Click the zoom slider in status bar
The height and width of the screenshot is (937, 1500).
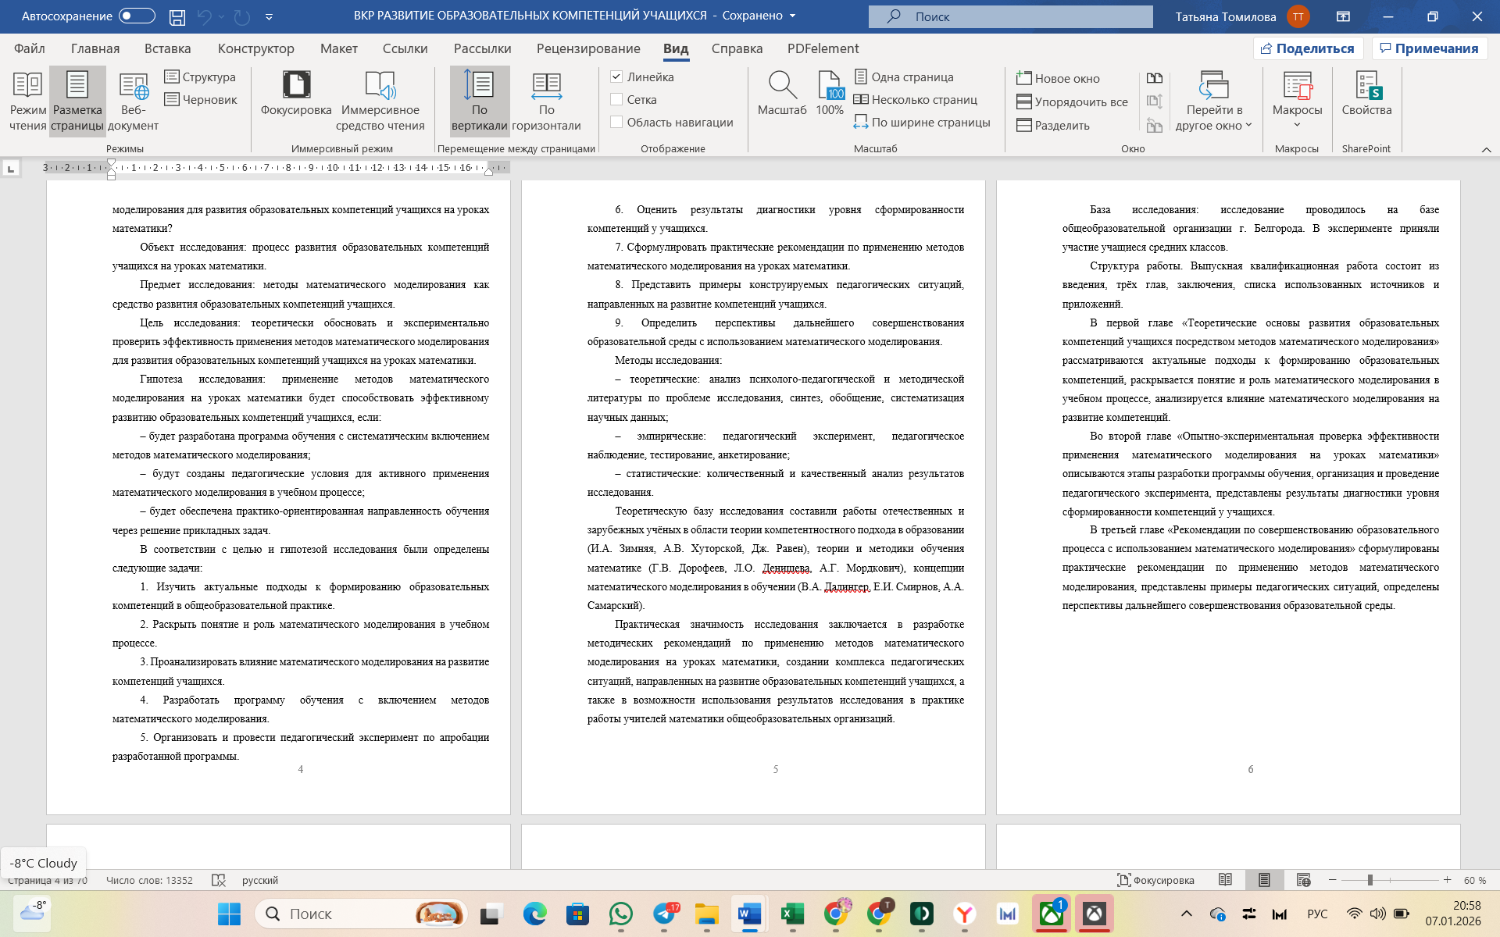[x=1370, y=880]
